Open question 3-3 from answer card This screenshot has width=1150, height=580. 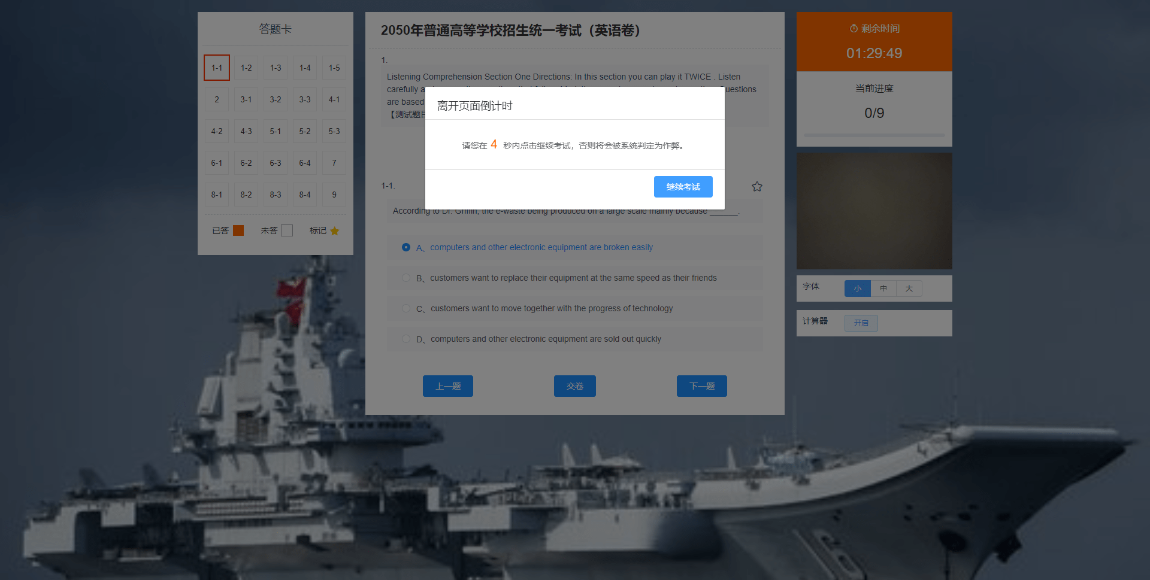pyautogui.click(x=305, y=99)
